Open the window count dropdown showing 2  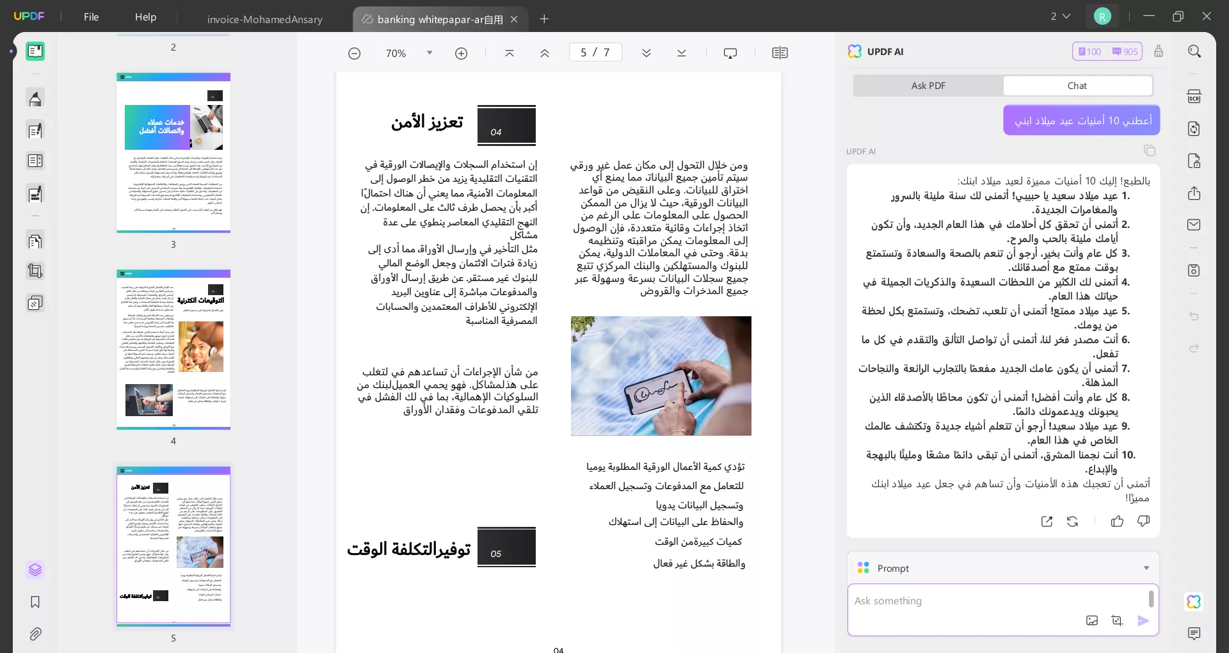(1060, 16)
